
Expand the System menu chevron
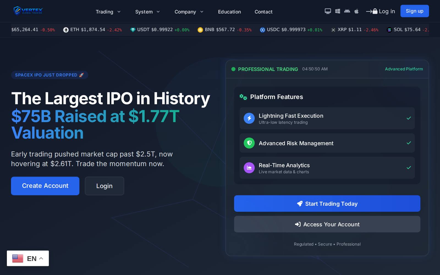[x=158, y=12]
